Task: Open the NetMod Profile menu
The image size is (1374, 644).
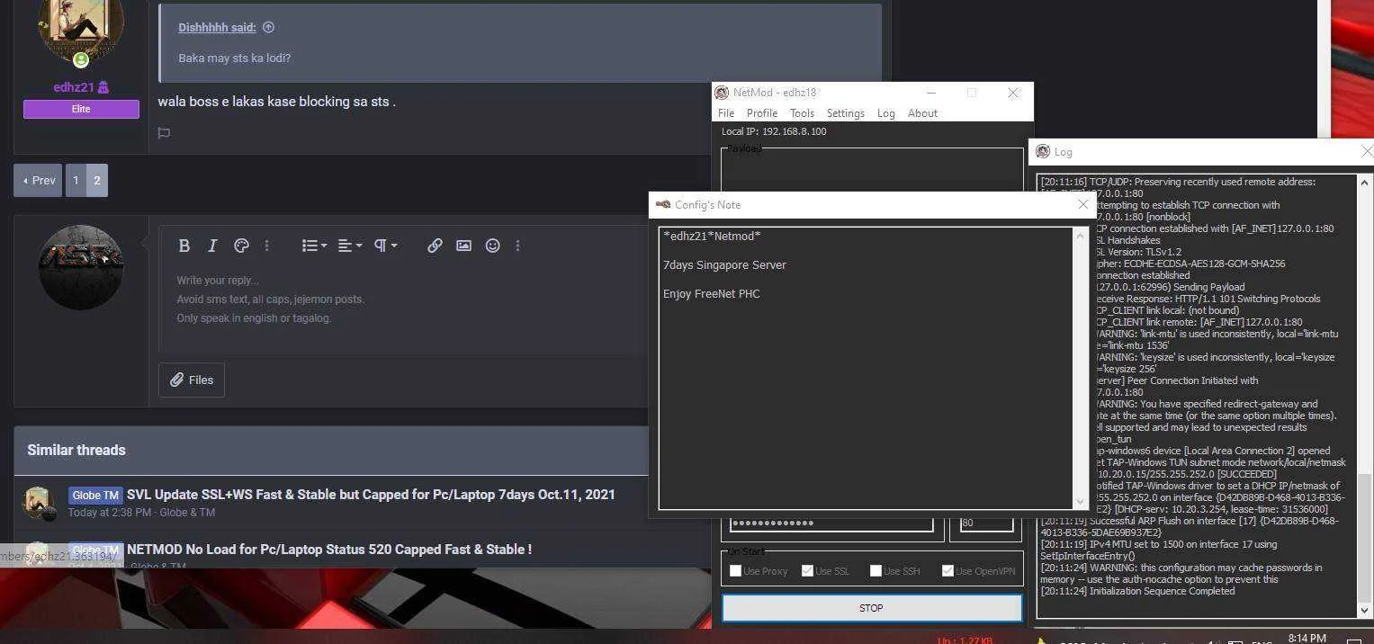Action: (x=761, y=113)
